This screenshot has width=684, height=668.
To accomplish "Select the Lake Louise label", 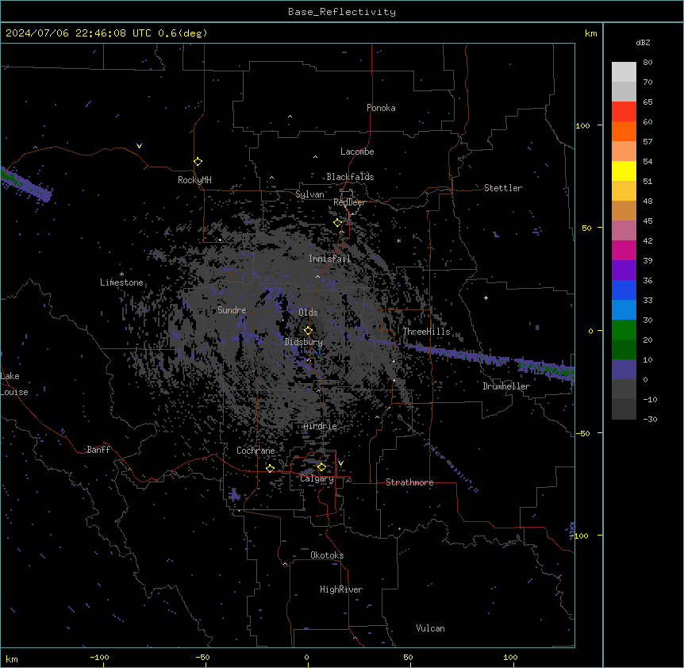I will 13,384.
